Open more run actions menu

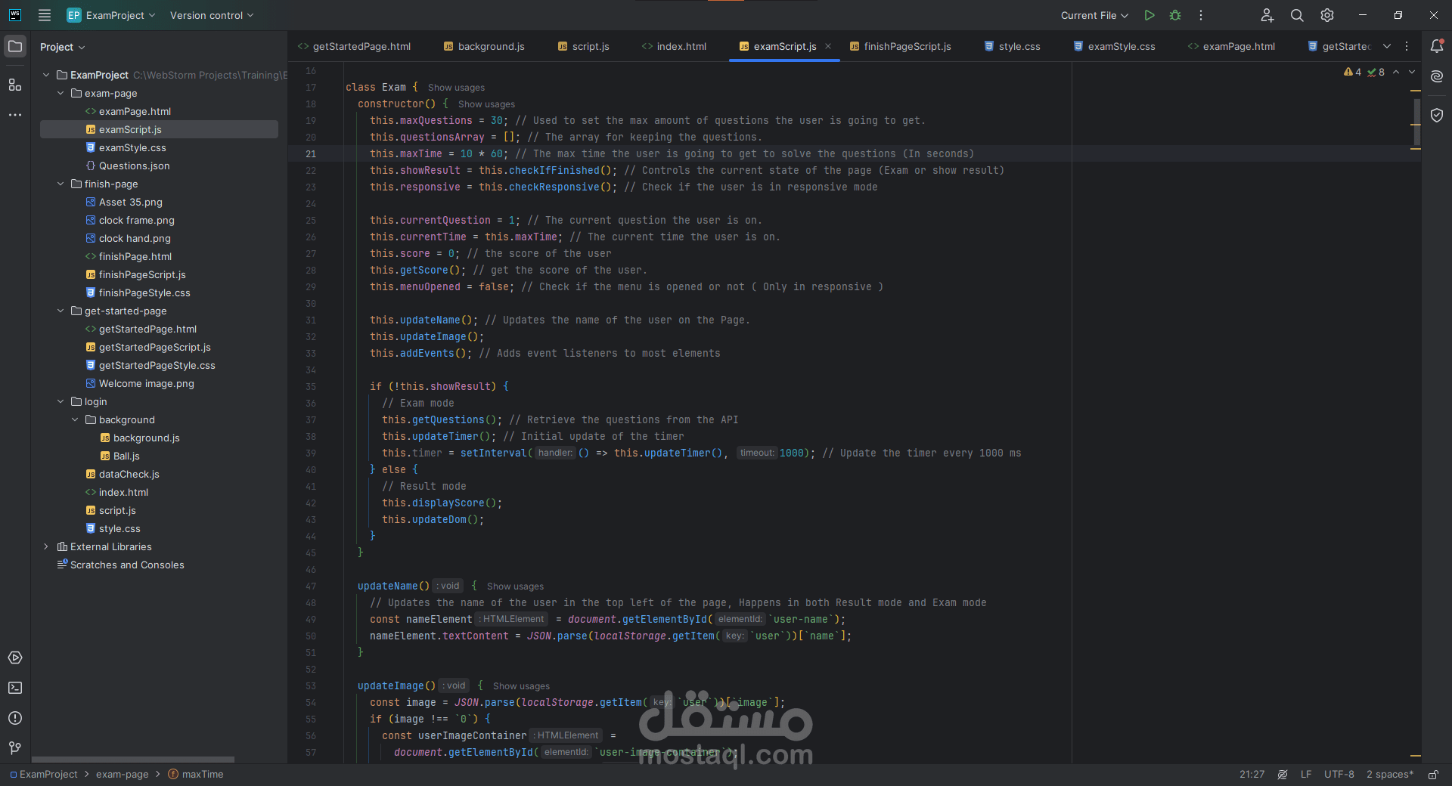(x=1201, y=15)
